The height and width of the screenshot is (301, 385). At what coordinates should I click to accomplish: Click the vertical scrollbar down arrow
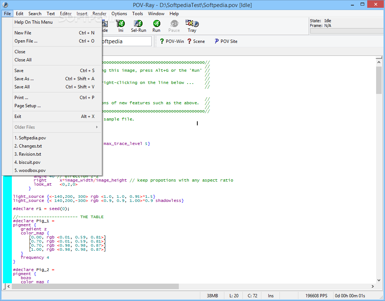point(379,280)
